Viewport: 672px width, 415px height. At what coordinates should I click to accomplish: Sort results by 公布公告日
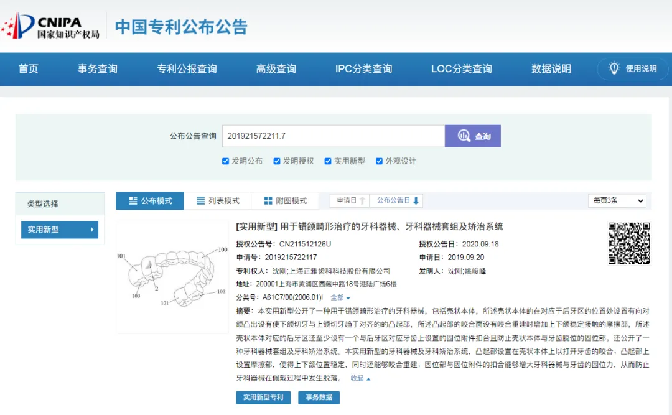(397, 200)
